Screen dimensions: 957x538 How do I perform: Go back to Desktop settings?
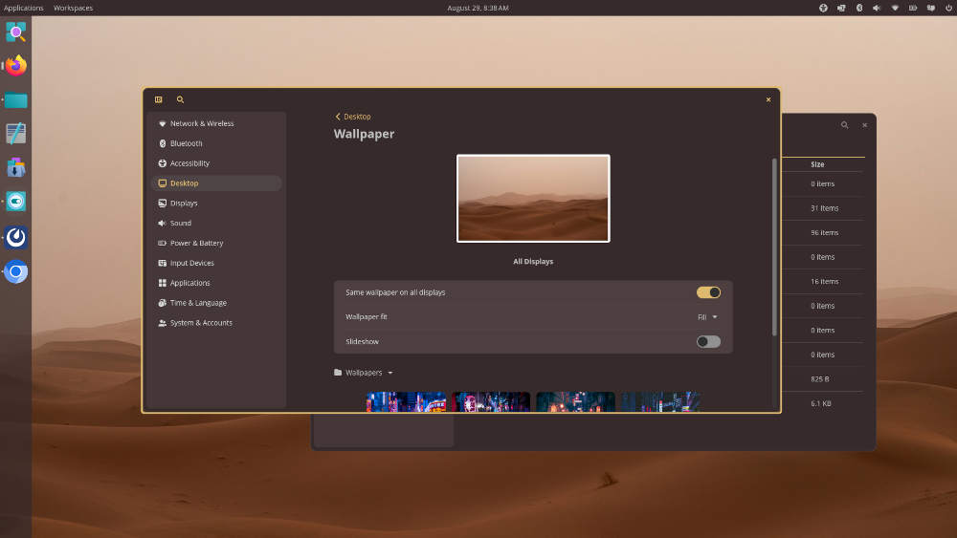352,117
